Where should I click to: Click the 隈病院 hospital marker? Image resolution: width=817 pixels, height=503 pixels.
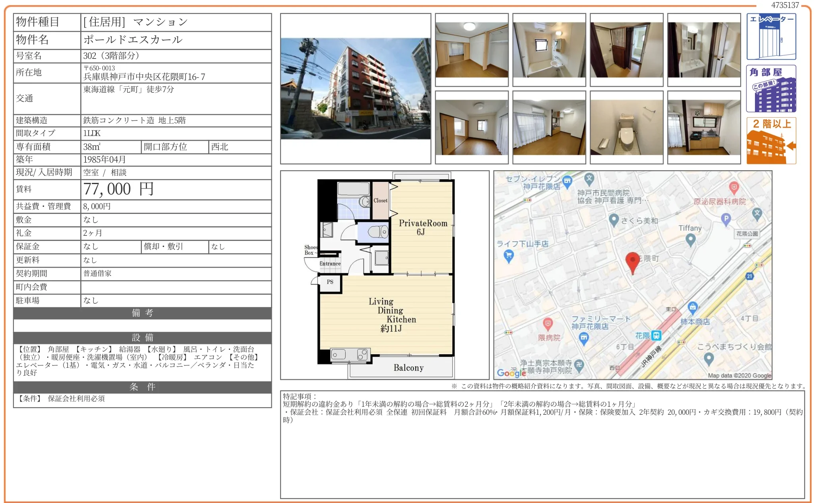pos(548,324)
